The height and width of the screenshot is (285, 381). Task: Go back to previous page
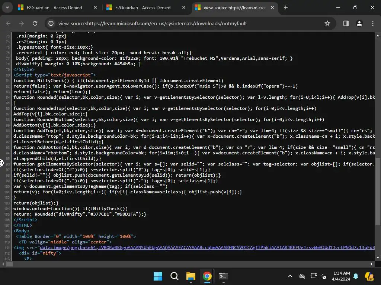8,23
